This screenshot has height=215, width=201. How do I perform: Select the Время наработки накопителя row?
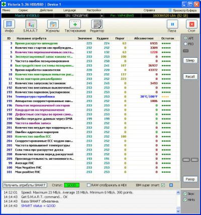91,70
